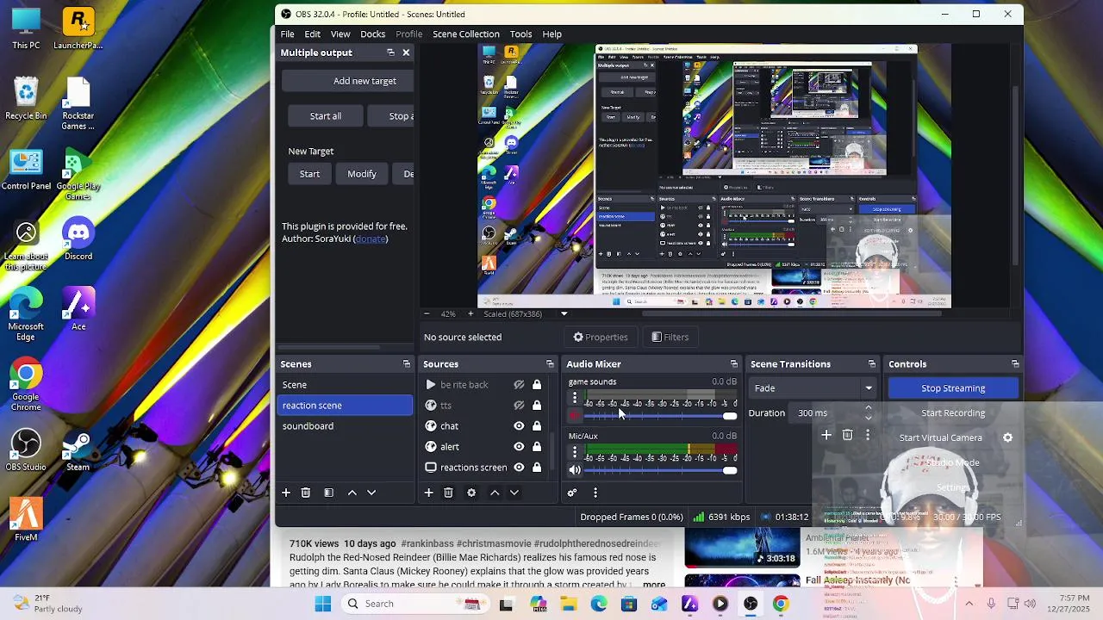Open source properties gear in Sources toolbar
Viewport: 1103px width, 620px height.
click(471, 493)
